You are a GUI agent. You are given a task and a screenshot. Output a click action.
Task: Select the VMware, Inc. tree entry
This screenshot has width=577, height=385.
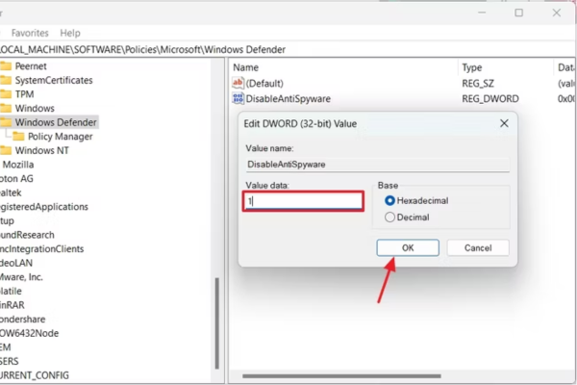point(21,277)
